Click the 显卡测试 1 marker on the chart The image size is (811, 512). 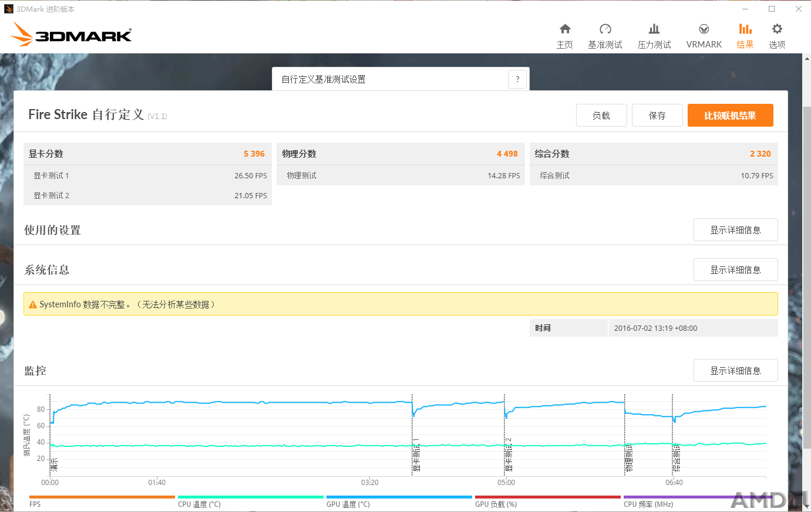click(x=416, y=455)
